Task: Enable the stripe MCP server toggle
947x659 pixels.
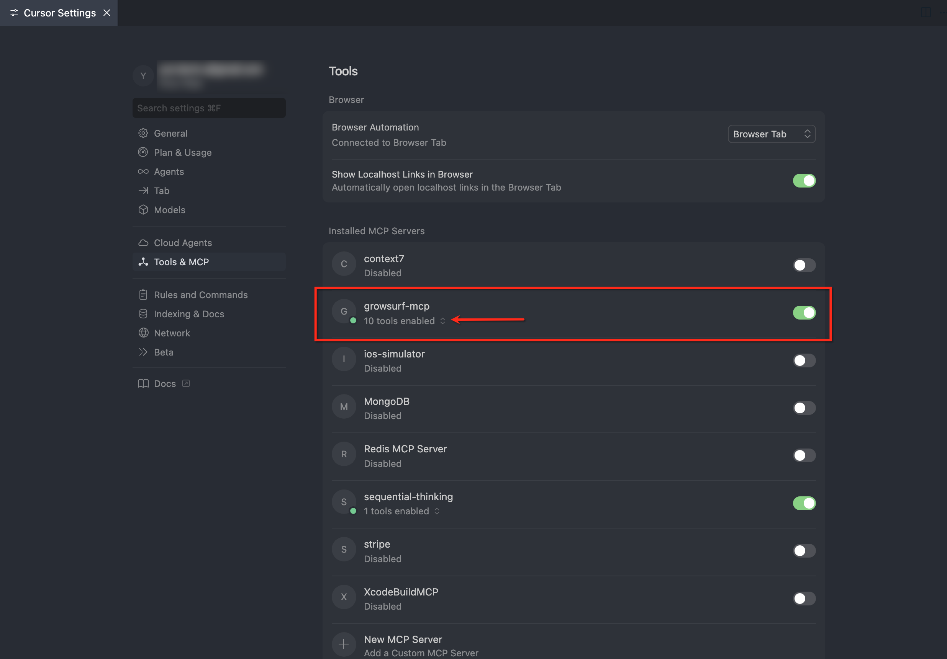Action: pyautogui.click(x=803, y=551)
